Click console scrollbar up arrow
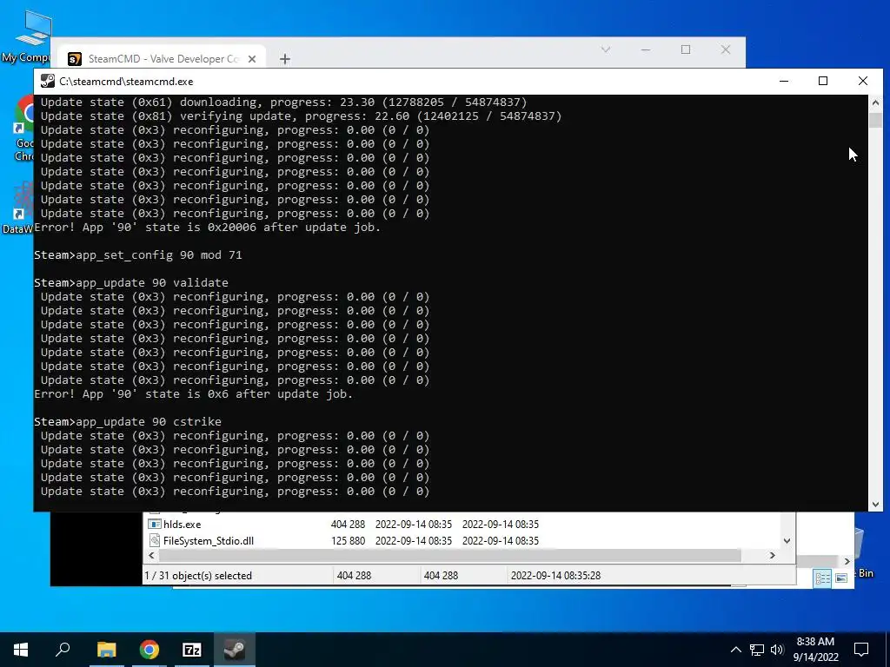The height and width of the screenshot is (667, 890). click(875, 102)
